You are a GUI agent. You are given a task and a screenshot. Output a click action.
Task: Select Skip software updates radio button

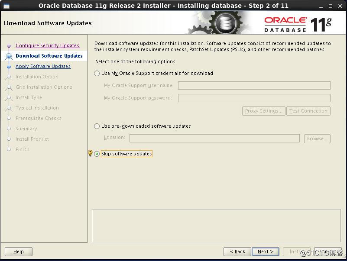pyautogui.click(x=97, y=154)
